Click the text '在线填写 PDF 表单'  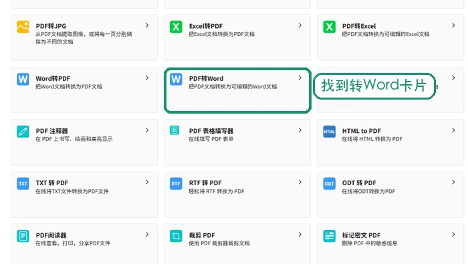pos(211,139)
